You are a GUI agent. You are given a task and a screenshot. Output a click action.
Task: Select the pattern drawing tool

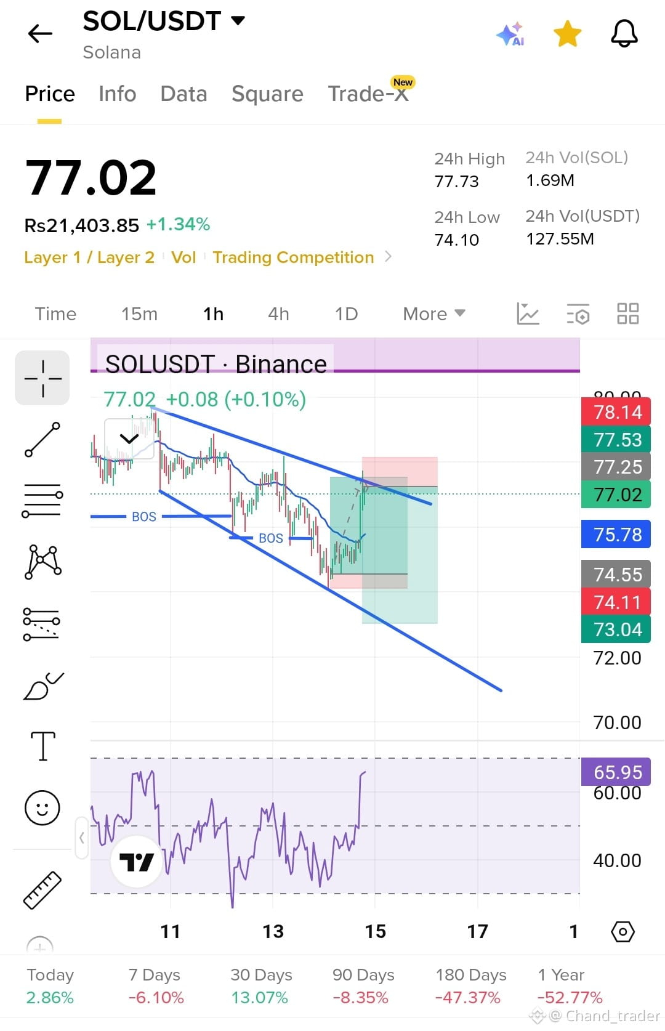click(x=42, y=562)
